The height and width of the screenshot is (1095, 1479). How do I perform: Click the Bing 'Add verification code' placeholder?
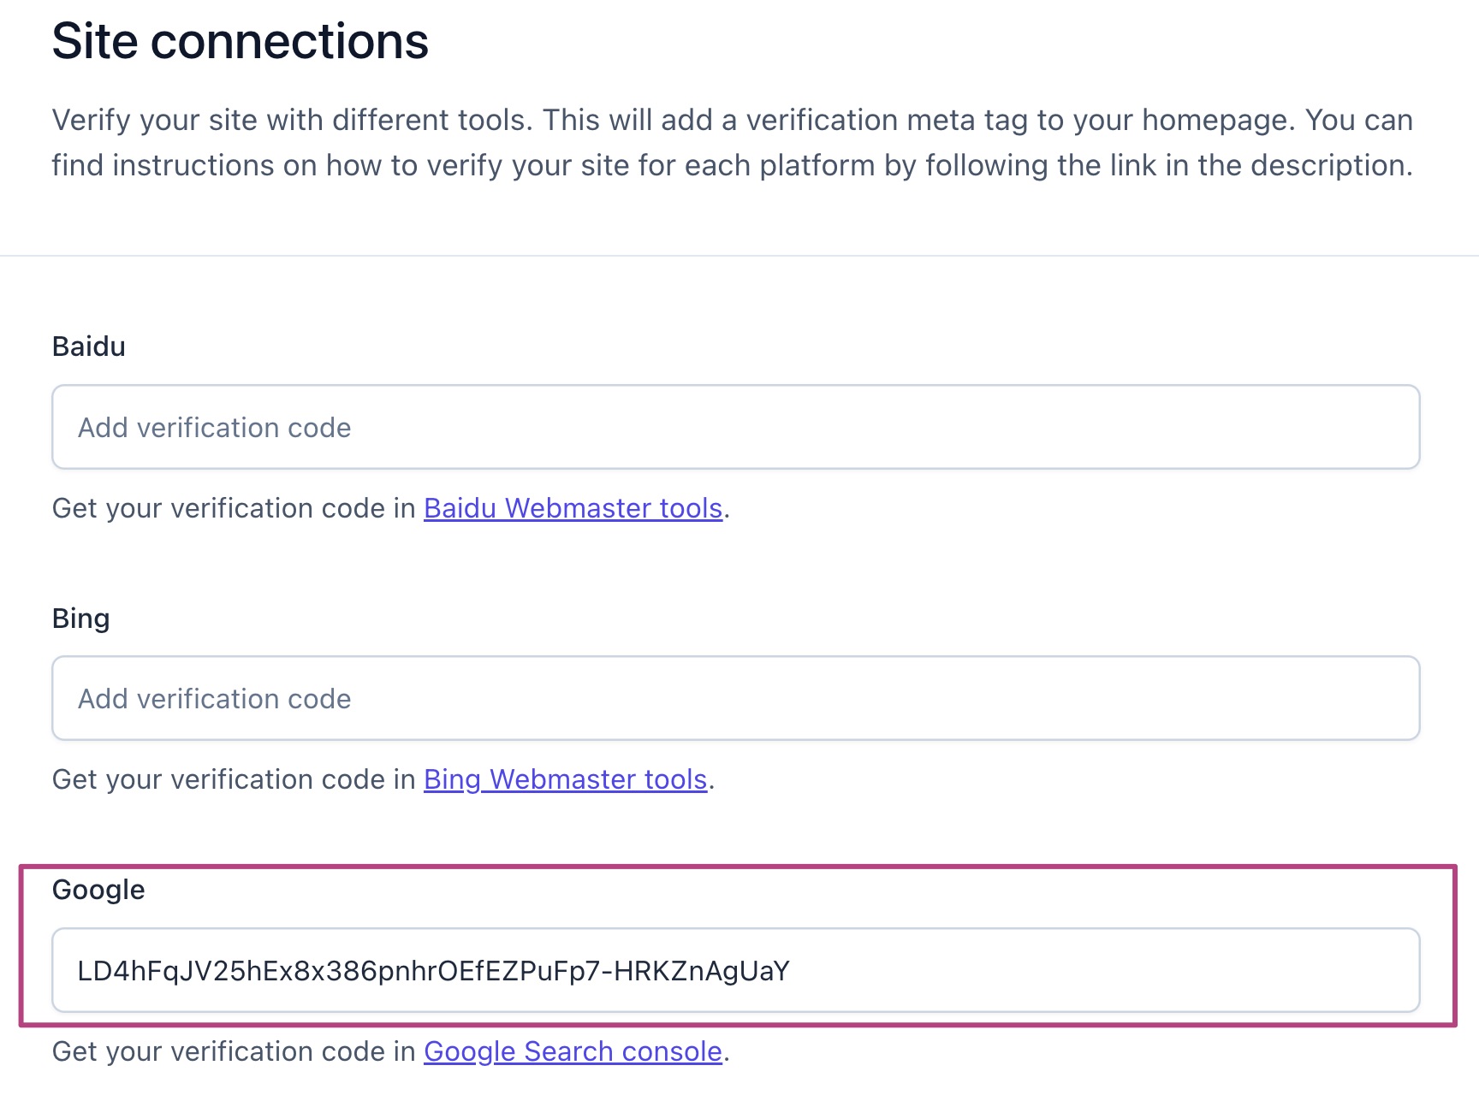click(214, 699)
